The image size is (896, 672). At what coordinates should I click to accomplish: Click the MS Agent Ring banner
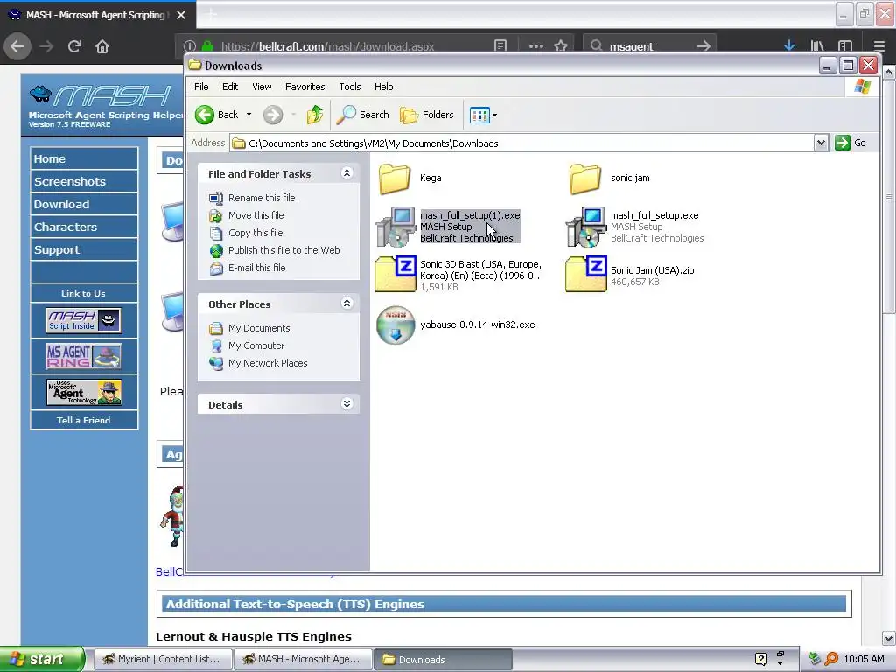pos(83,356)
